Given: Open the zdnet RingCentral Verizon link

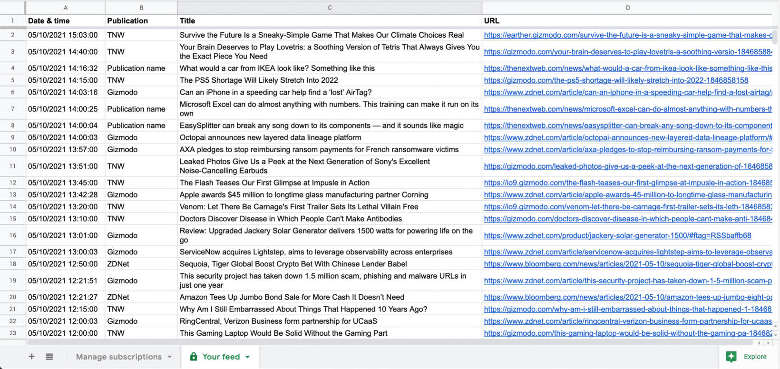Looking at the screenshot, I should [x=628, y=321].
